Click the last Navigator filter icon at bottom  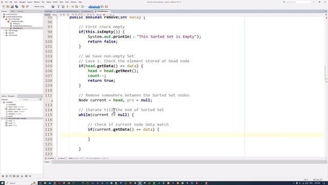click(30, 176)
